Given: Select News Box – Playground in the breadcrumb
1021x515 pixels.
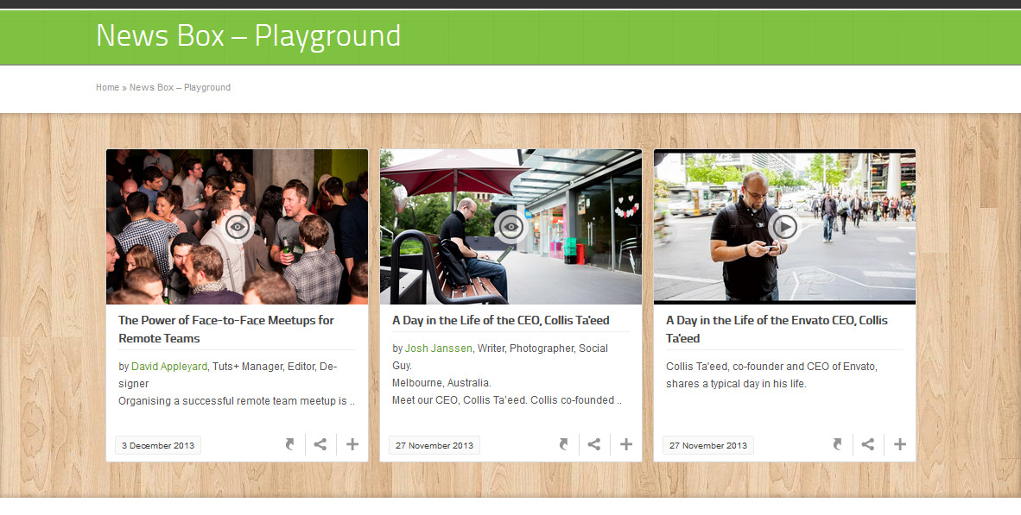Looking at the screenshot, I should point(180,87).
